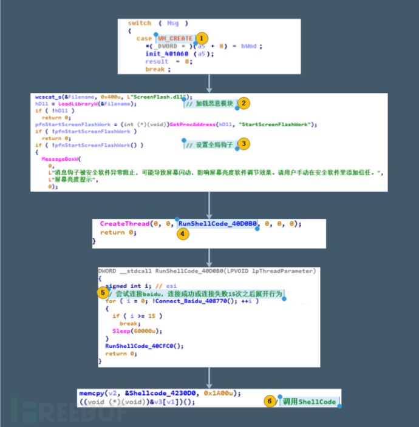Select the &Shellcode_4230D0 argument

point(160,393)
